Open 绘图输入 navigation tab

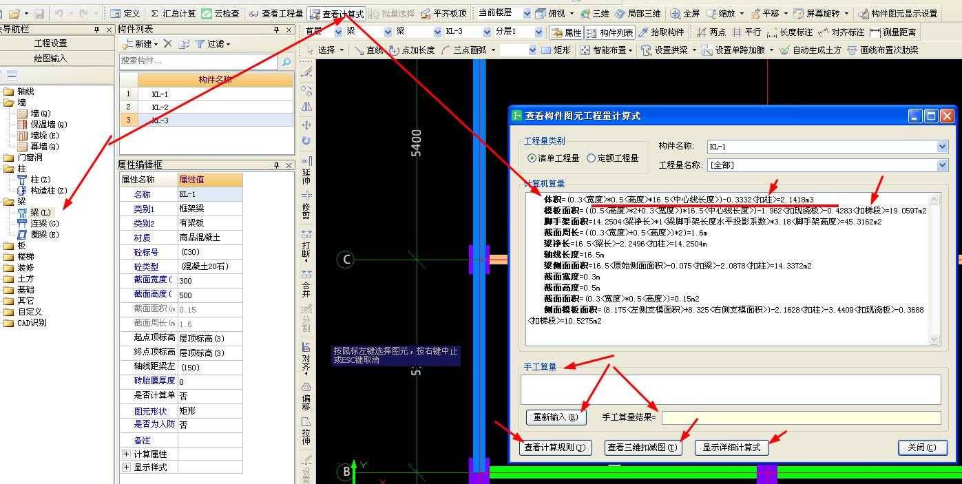tap(52, 58)
